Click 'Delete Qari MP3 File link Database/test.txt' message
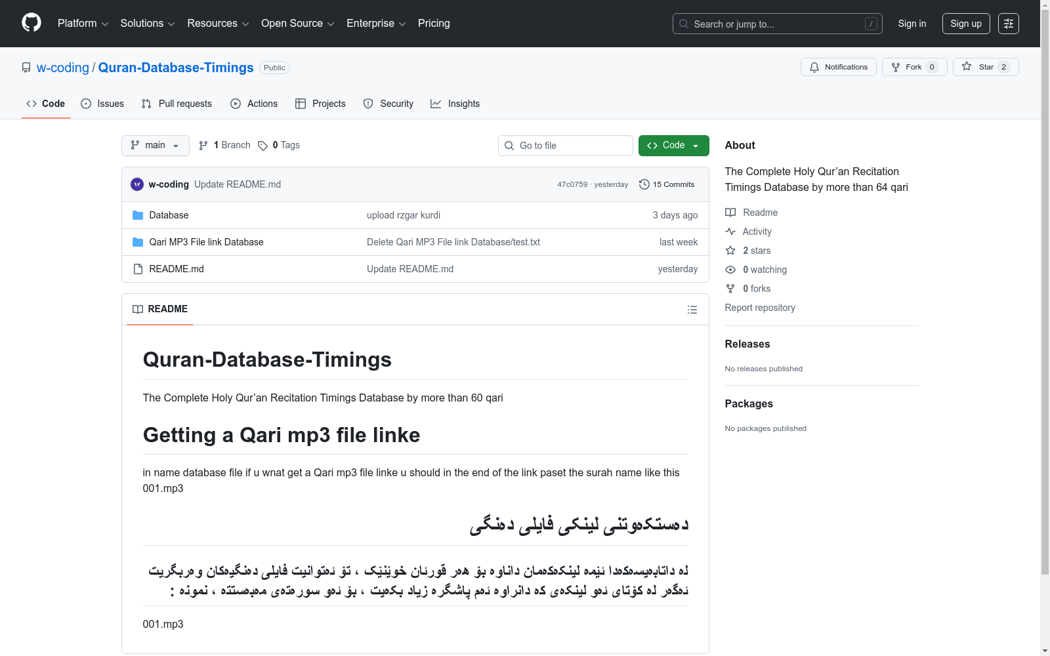This screenshot has width=1050, height=656. click(x=453, y=242)
